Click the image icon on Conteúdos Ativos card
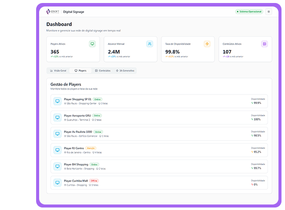 tap(264, 44)
